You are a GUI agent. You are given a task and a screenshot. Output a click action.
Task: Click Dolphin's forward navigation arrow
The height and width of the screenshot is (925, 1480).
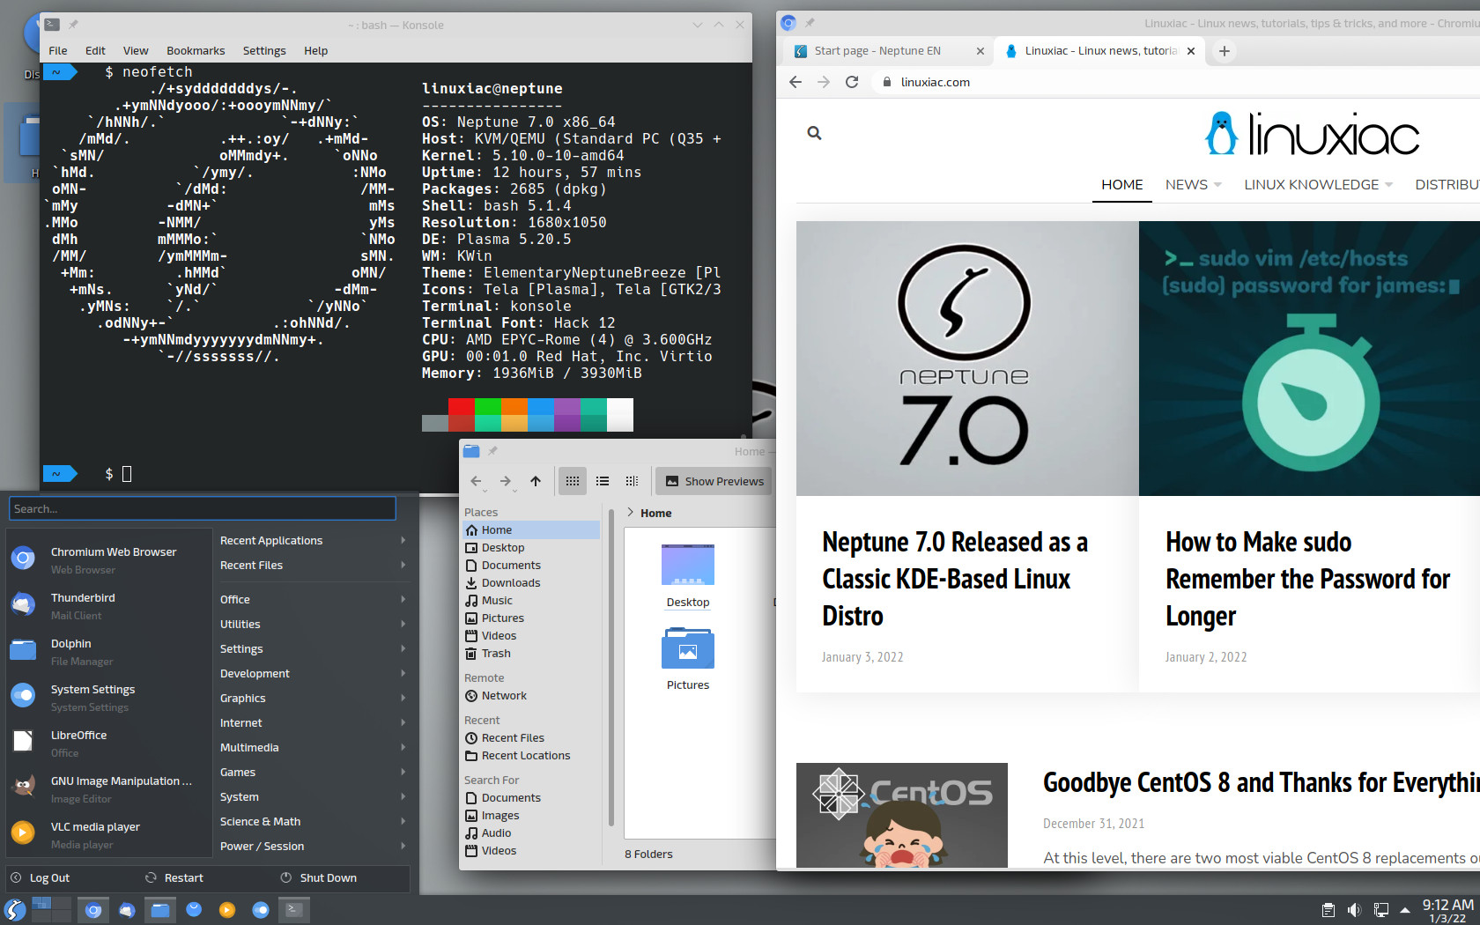click(506, 481)
